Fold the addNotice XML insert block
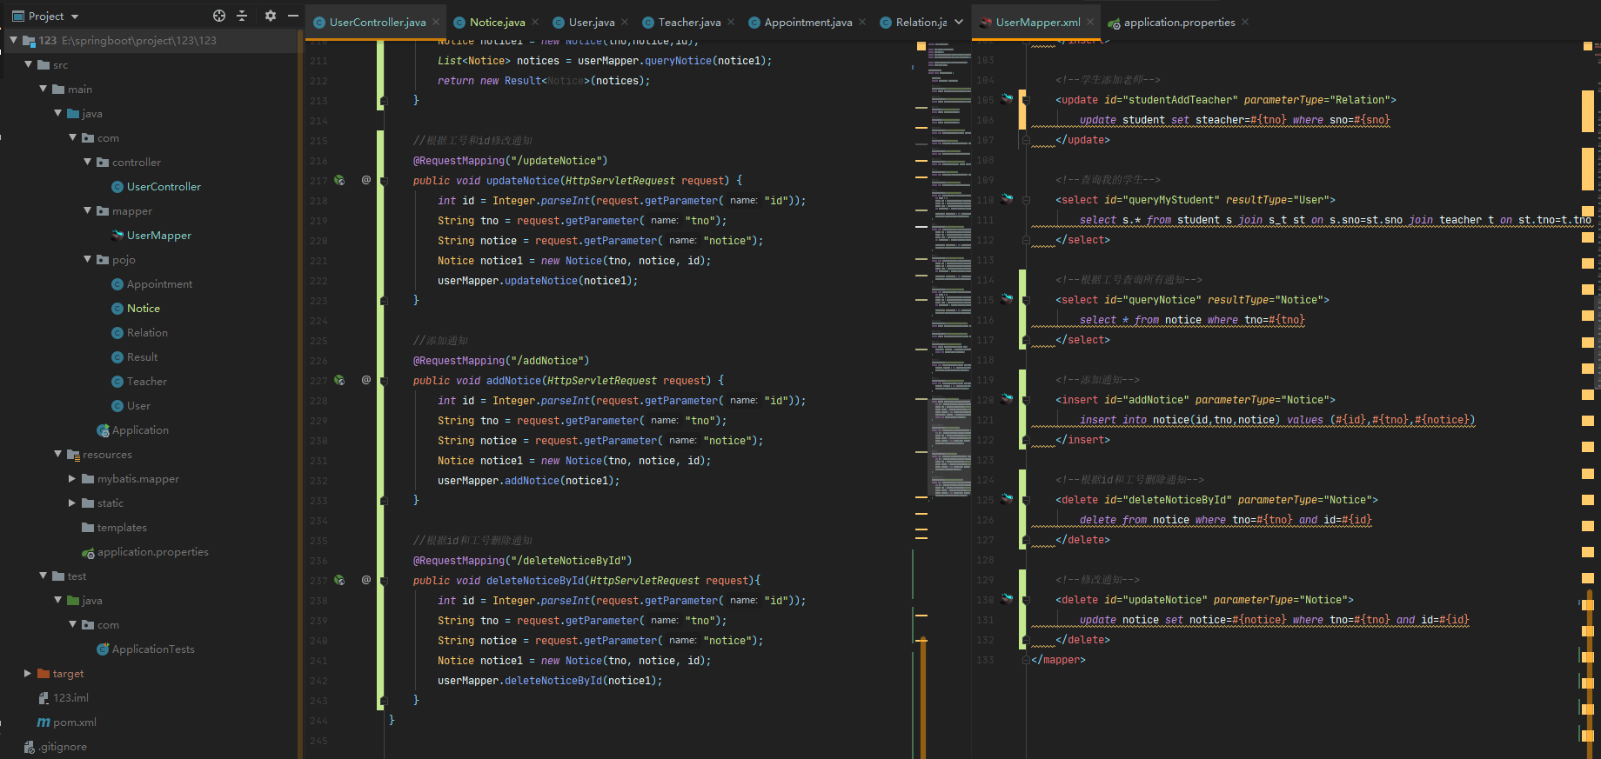 coord(1026,400)
